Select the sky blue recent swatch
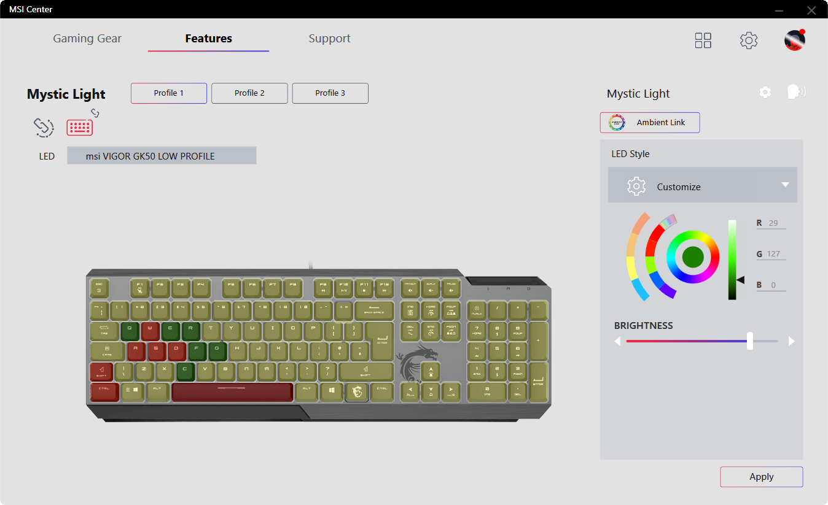The width and height of the screenshot is (828, 505). [640, 290]
